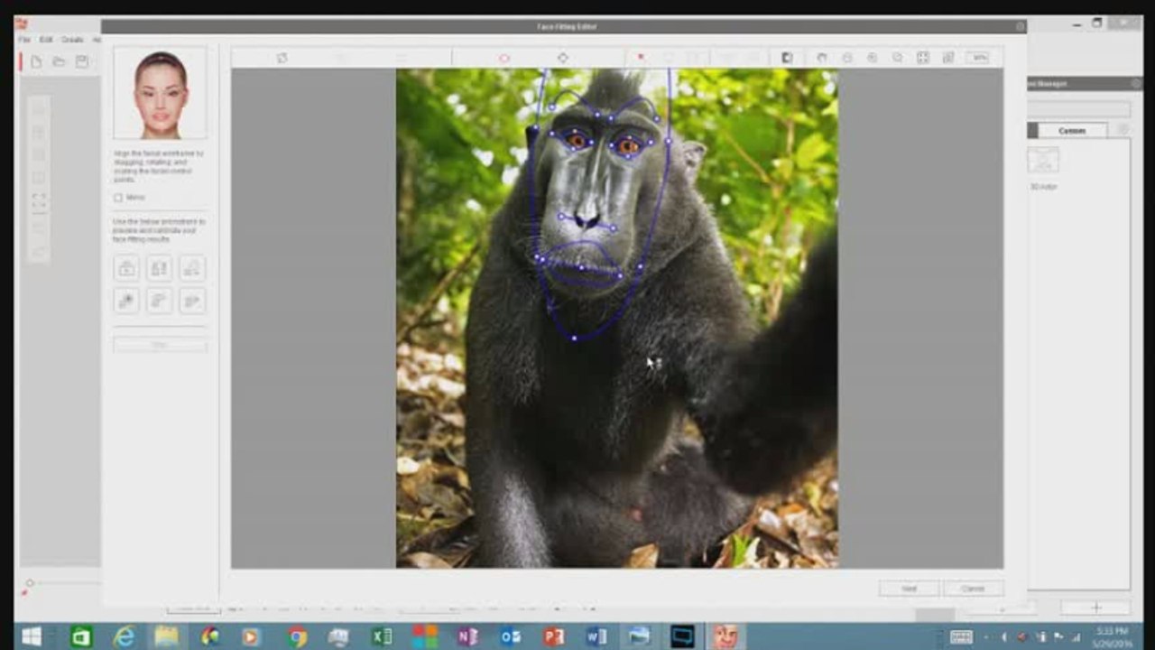Click the red oval icon in editor toolbar
The width and height of the screenshot is (1155, 650).
click(504, 58)
